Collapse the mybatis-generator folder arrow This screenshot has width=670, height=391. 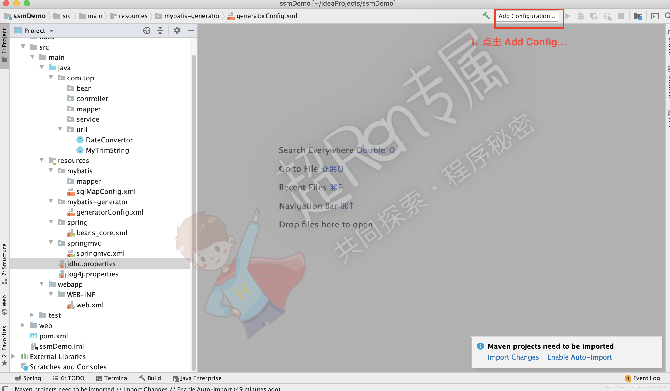[51, 201]
